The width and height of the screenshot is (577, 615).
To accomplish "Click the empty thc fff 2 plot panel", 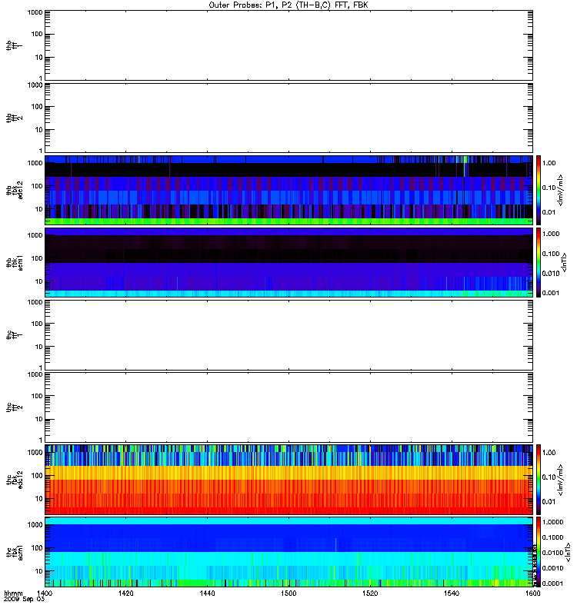I will pyautogui.click(x=288, y=407).
